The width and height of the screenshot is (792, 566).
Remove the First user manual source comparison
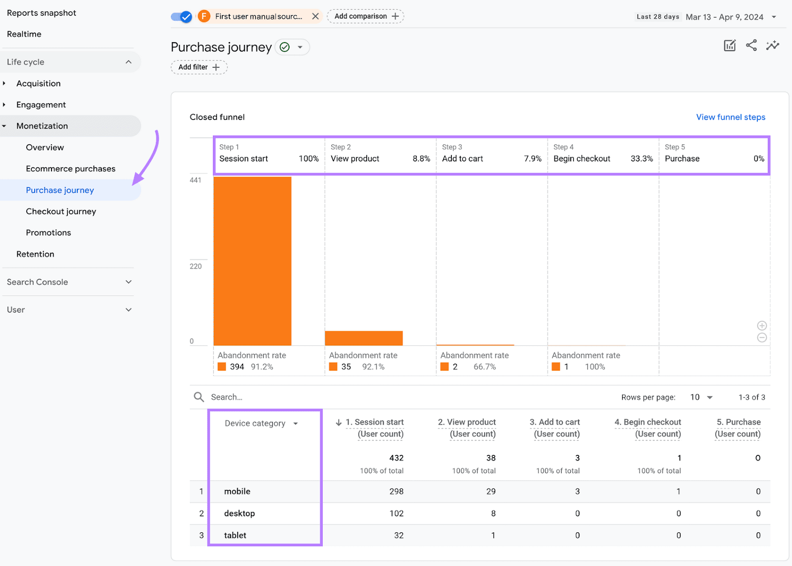pyautogui.click(x=315, y=16)
